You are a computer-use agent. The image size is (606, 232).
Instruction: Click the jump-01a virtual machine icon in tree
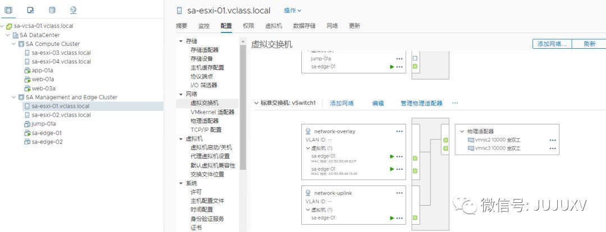27,124
